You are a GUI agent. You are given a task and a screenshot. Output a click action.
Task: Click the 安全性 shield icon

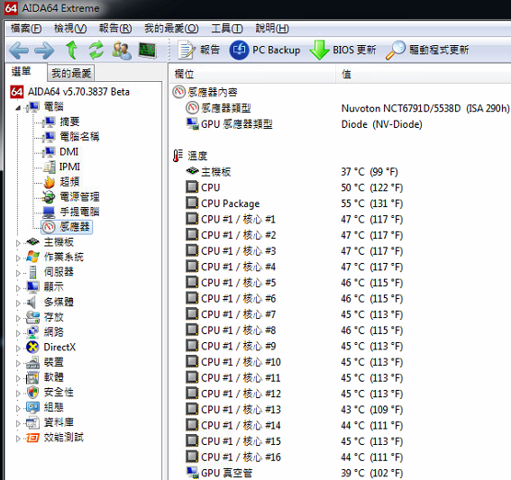click(x=32, y=393)
